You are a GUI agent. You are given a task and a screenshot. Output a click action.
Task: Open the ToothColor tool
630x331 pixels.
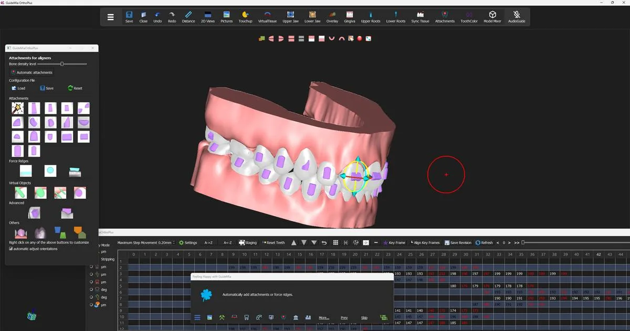click(469, 17)
